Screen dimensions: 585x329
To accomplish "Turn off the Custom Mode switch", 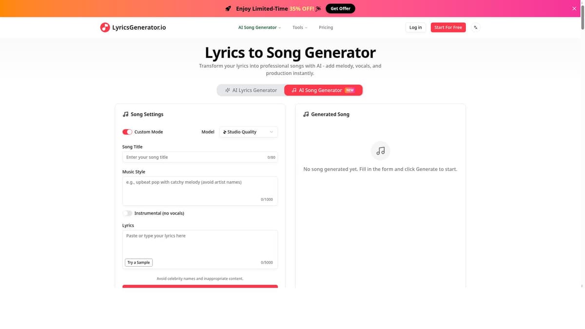I will 127,132.
